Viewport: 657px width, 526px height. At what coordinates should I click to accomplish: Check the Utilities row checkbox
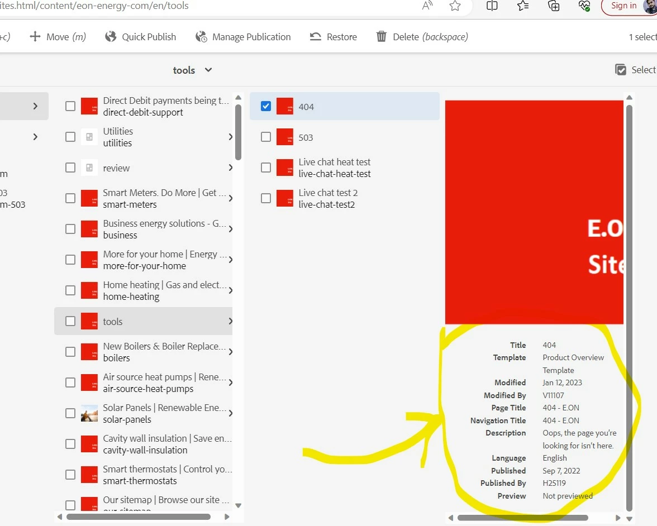pyautogui.click(x=70, y=137)
